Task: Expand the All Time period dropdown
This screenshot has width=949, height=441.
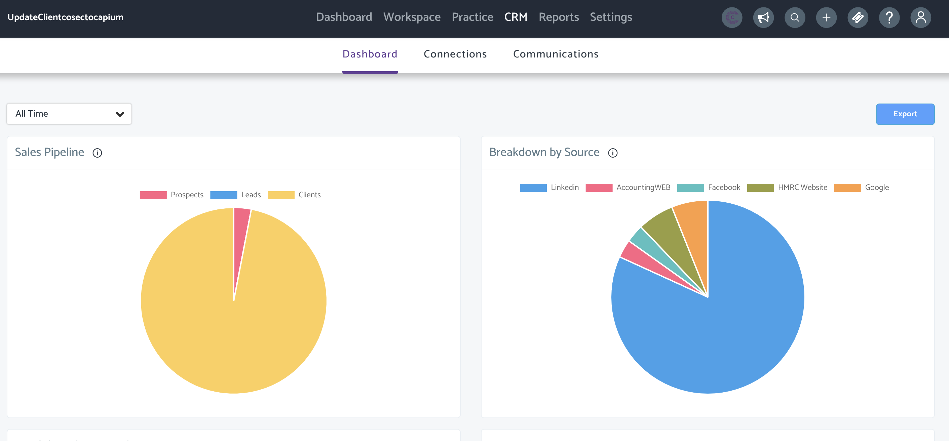Action: [69, 114]
